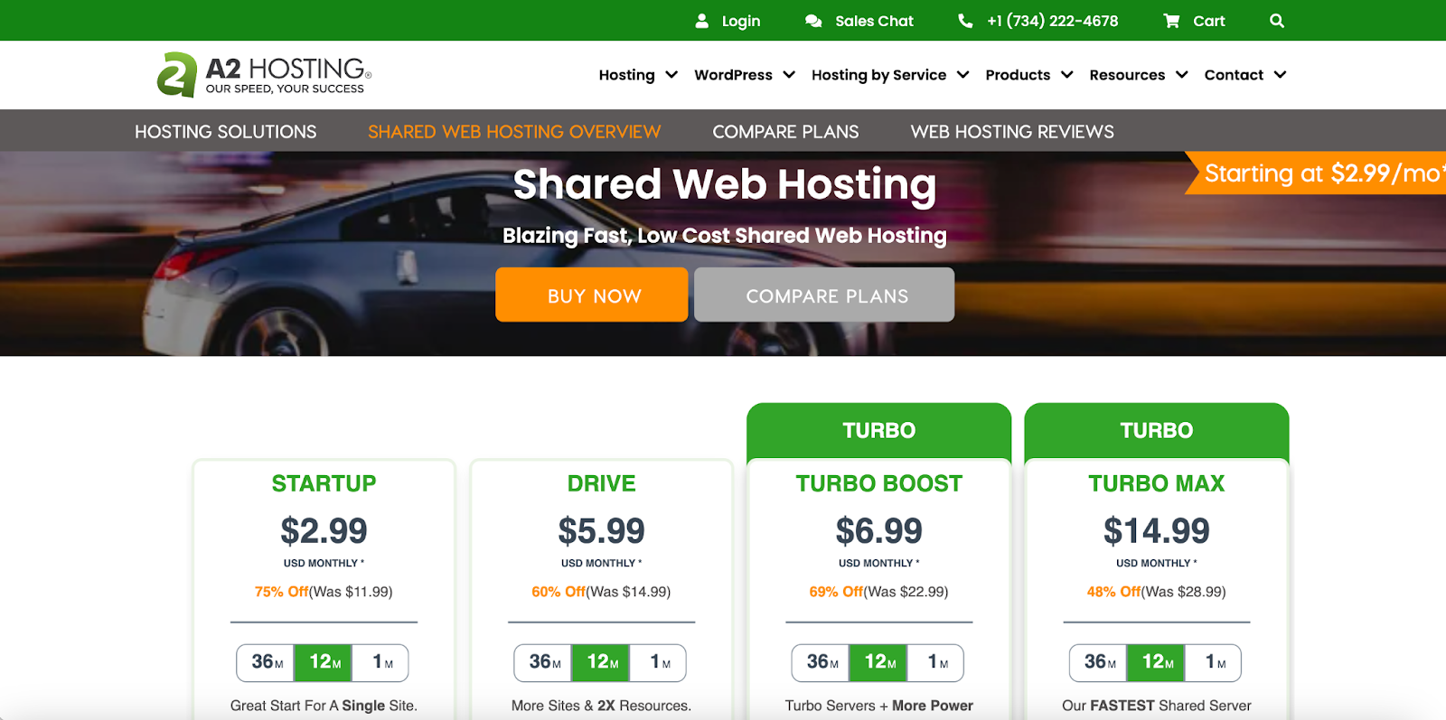Go to the Hosting Solutions tab

coord(225,132)
